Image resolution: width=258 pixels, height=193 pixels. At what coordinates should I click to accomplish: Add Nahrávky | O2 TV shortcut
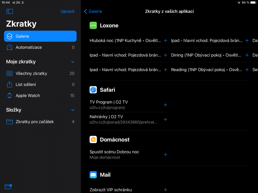(165, 119)
